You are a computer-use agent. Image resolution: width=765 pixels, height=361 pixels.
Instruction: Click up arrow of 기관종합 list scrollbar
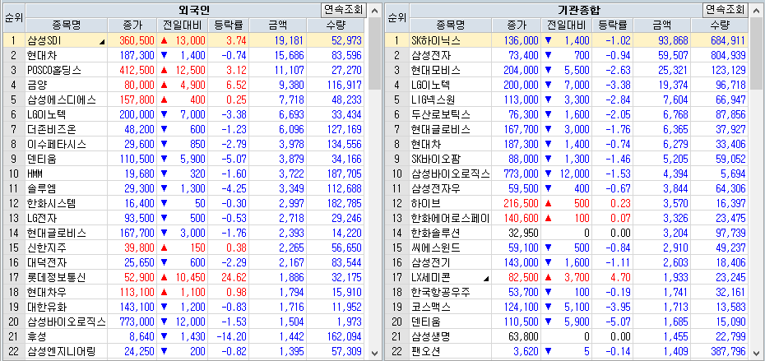click(757, 9)
